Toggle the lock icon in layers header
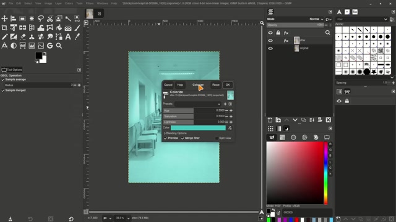This screenshot has height=222, width=396. 278,33
